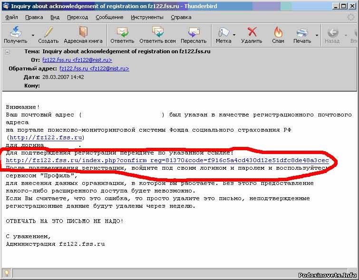Mark message with Спам flame icon
359x280 pixels.
278,32
